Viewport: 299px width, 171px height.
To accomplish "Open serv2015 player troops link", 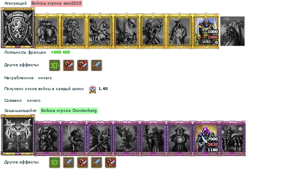I will coord(57,3).
